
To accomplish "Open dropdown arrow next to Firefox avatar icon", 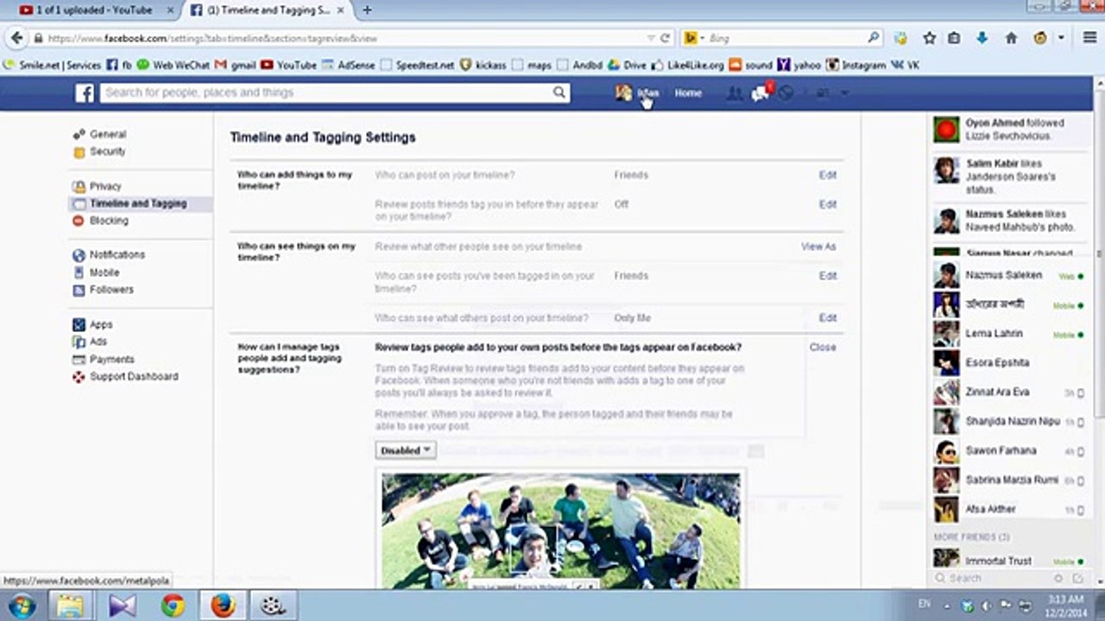I will click(1061, 38).
